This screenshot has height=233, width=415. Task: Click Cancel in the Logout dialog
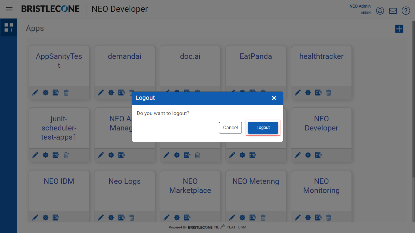click(230, 128)
